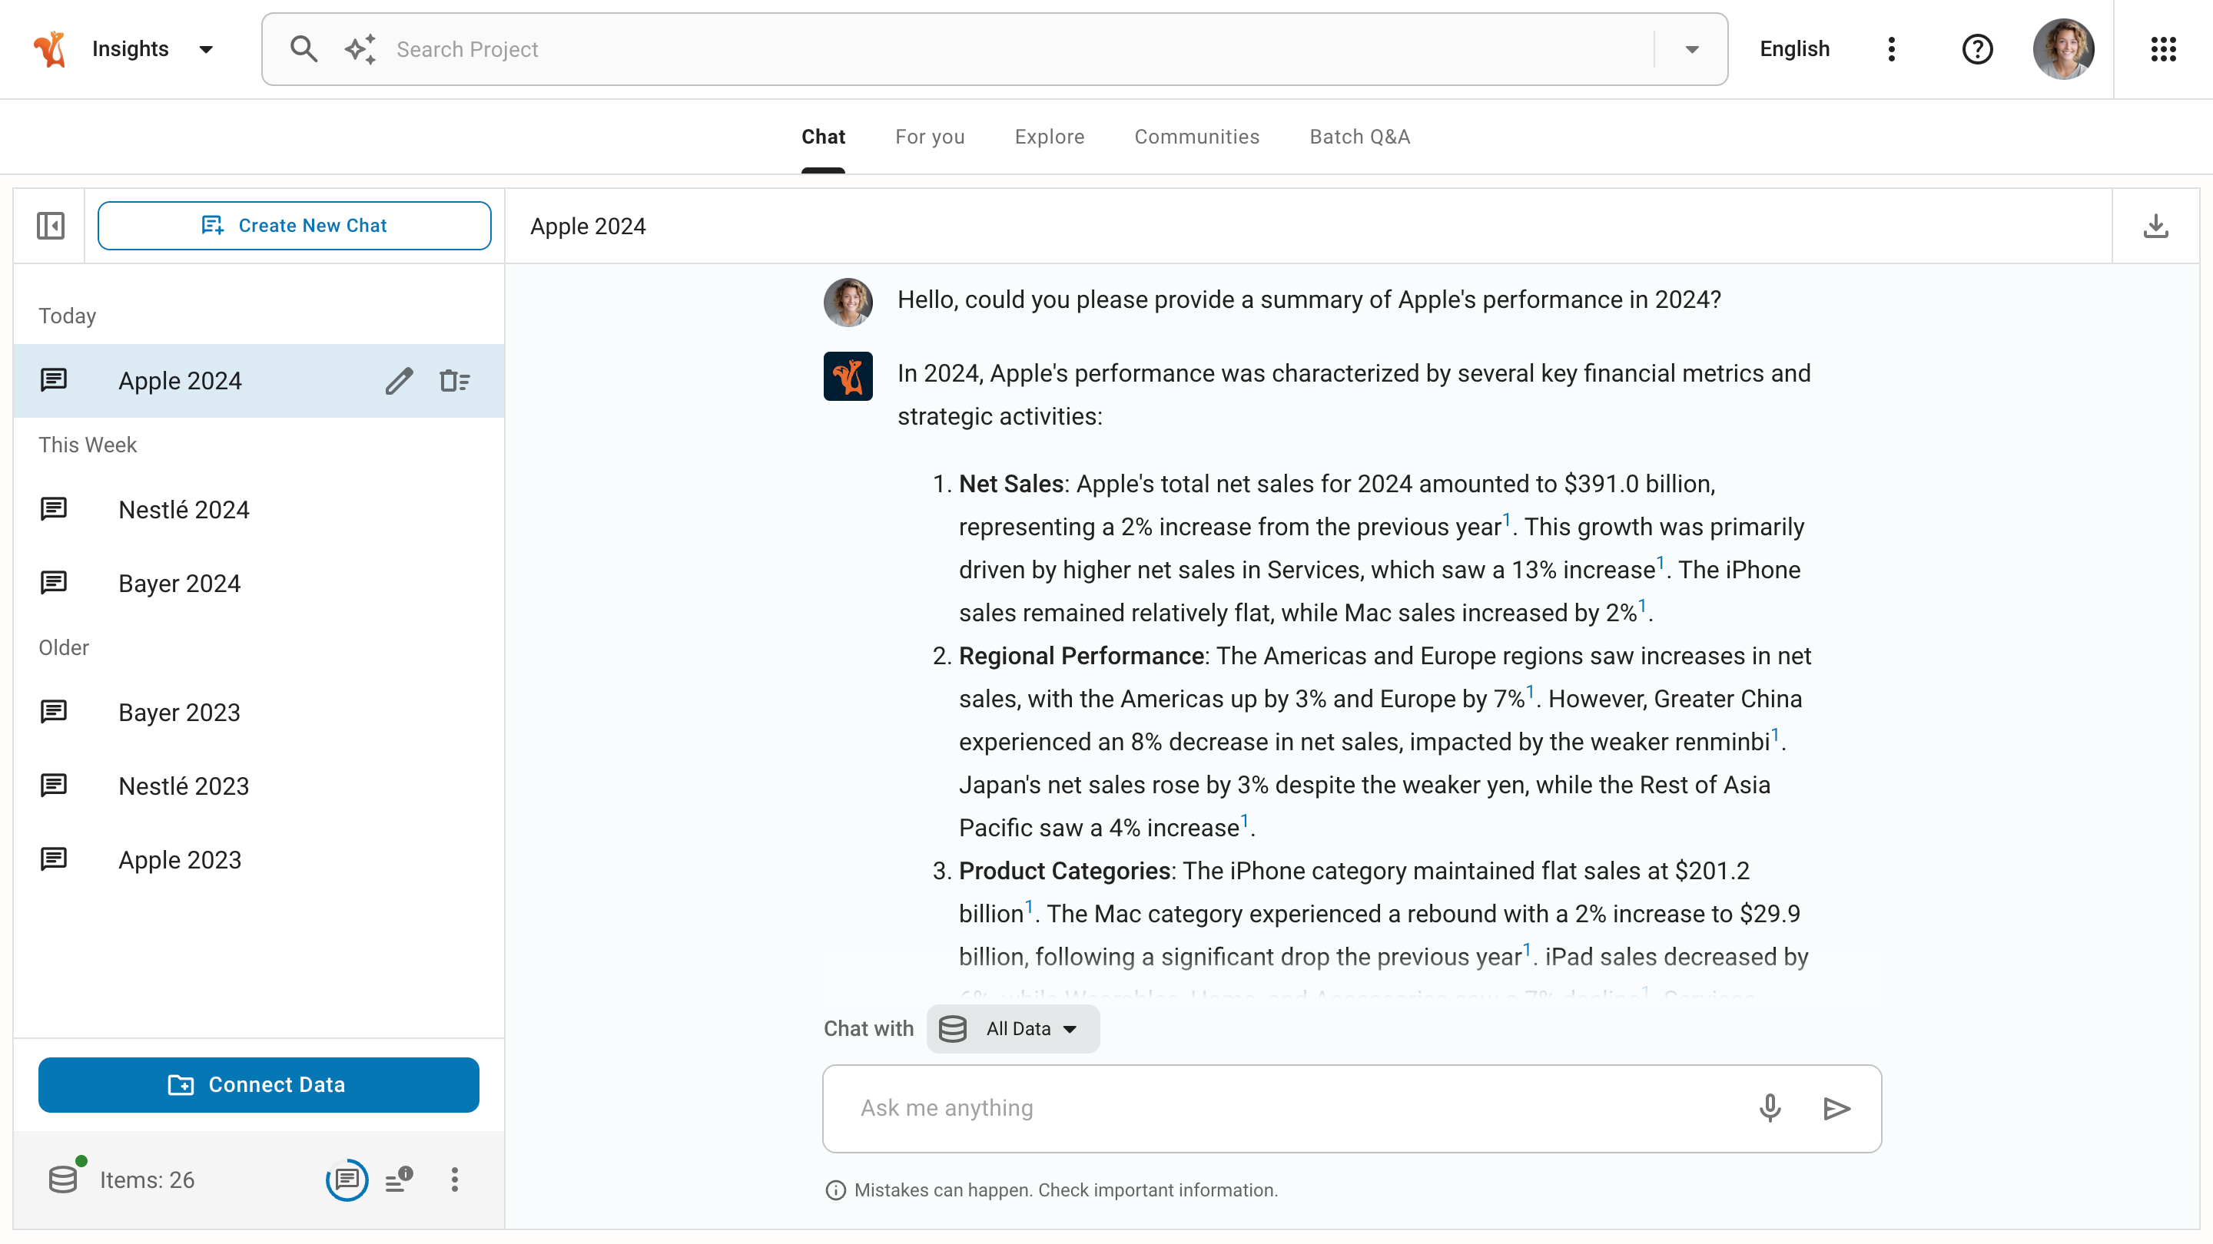Image resolution: width=2213 pixels, height=1244 pixels.
Task: Download the Apple 2024 chat
Action: coord(2155,226)
